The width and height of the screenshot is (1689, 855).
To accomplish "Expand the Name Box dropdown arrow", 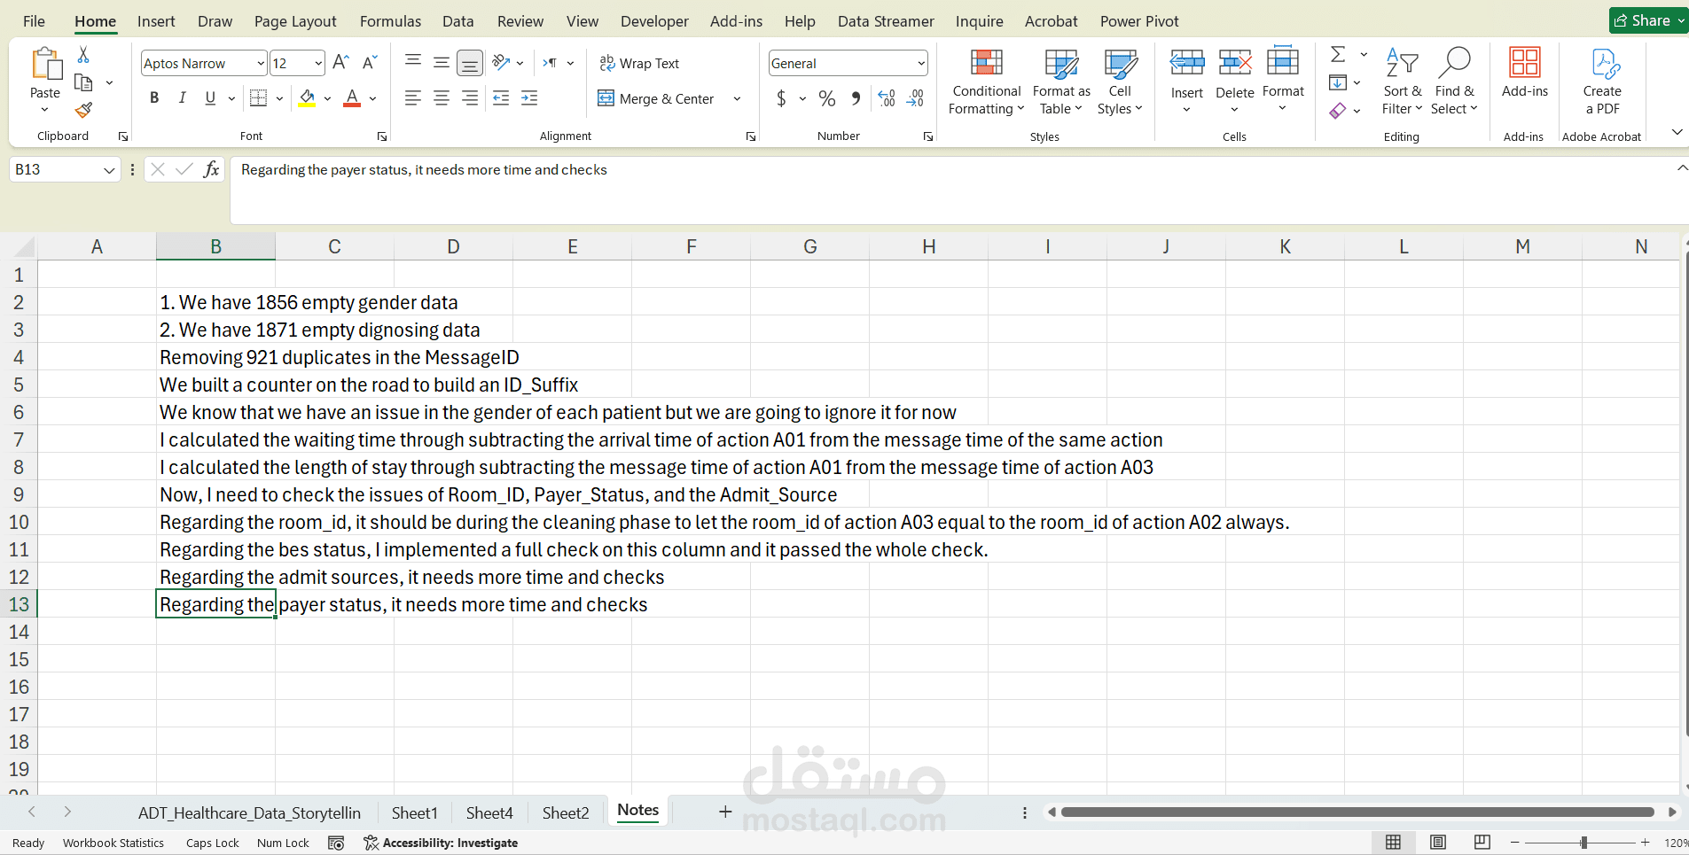I will (x=109, y=169).
